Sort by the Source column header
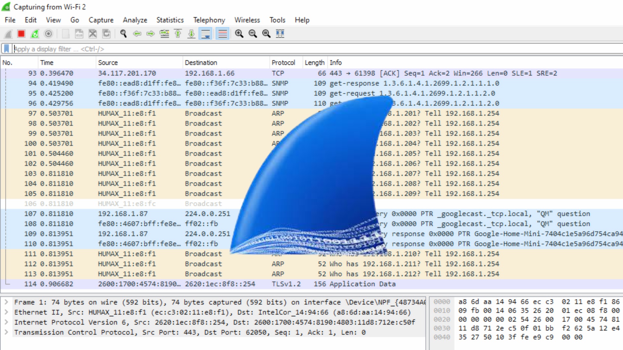 click(x=108, y=63)
